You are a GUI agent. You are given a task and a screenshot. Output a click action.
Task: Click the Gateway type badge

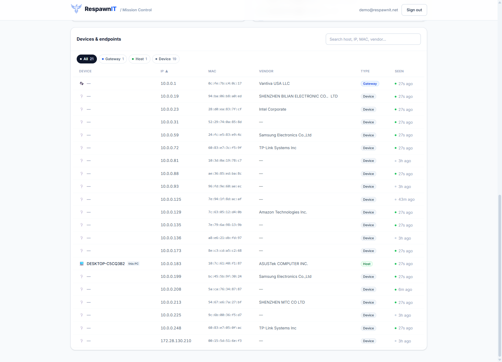coord(370,84)
